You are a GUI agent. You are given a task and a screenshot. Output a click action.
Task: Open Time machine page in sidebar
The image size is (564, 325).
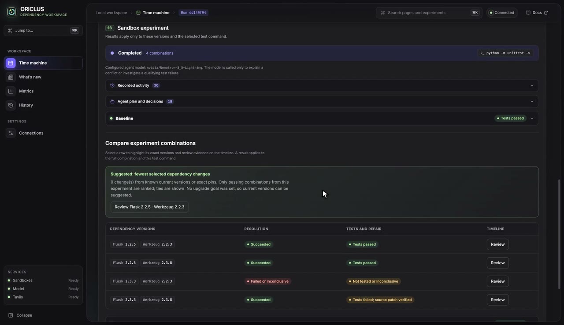click(x=43, y=63)
